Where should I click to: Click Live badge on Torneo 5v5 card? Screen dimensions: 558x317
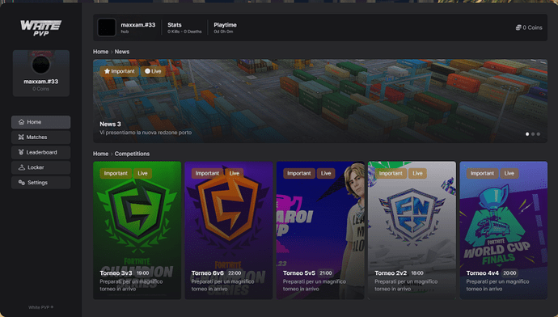[326, 173]
